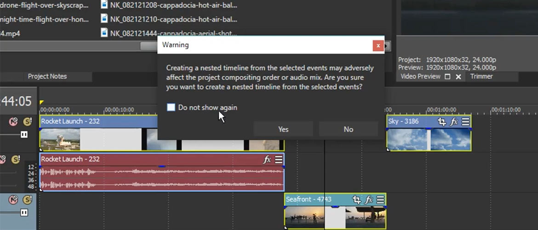Open Event FX on the Sky - 3186 clip
This screenshot has width=538, height=230.
coord(453,121)
